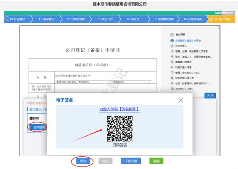Click the QR code for 扫码签名
This screenshot has height=169, width=238.
click(x=119, y=129)
